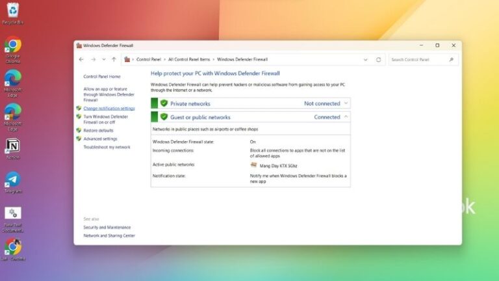Click the green shield beside Private networks

[164, 103]
